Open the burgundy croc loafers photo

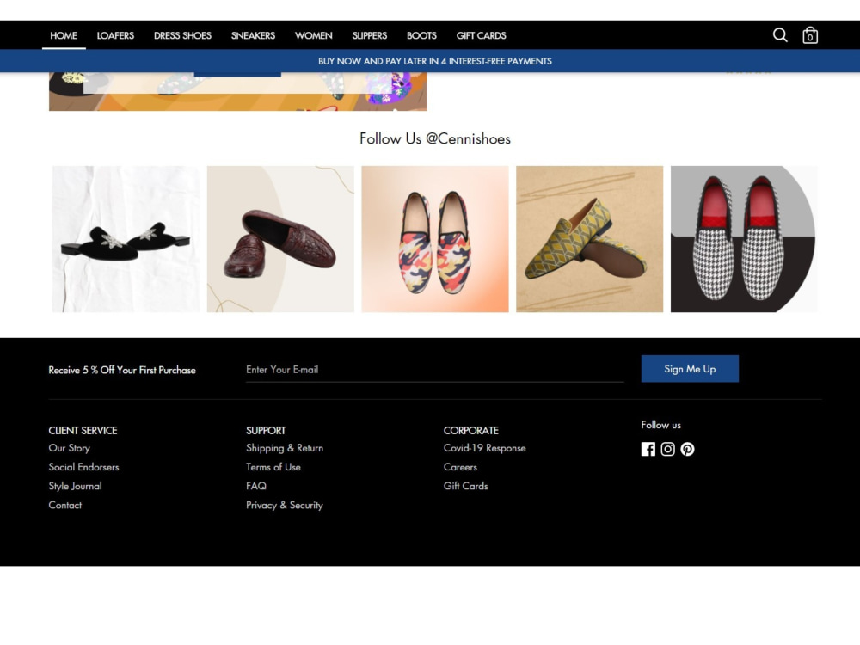click(280, 239)
